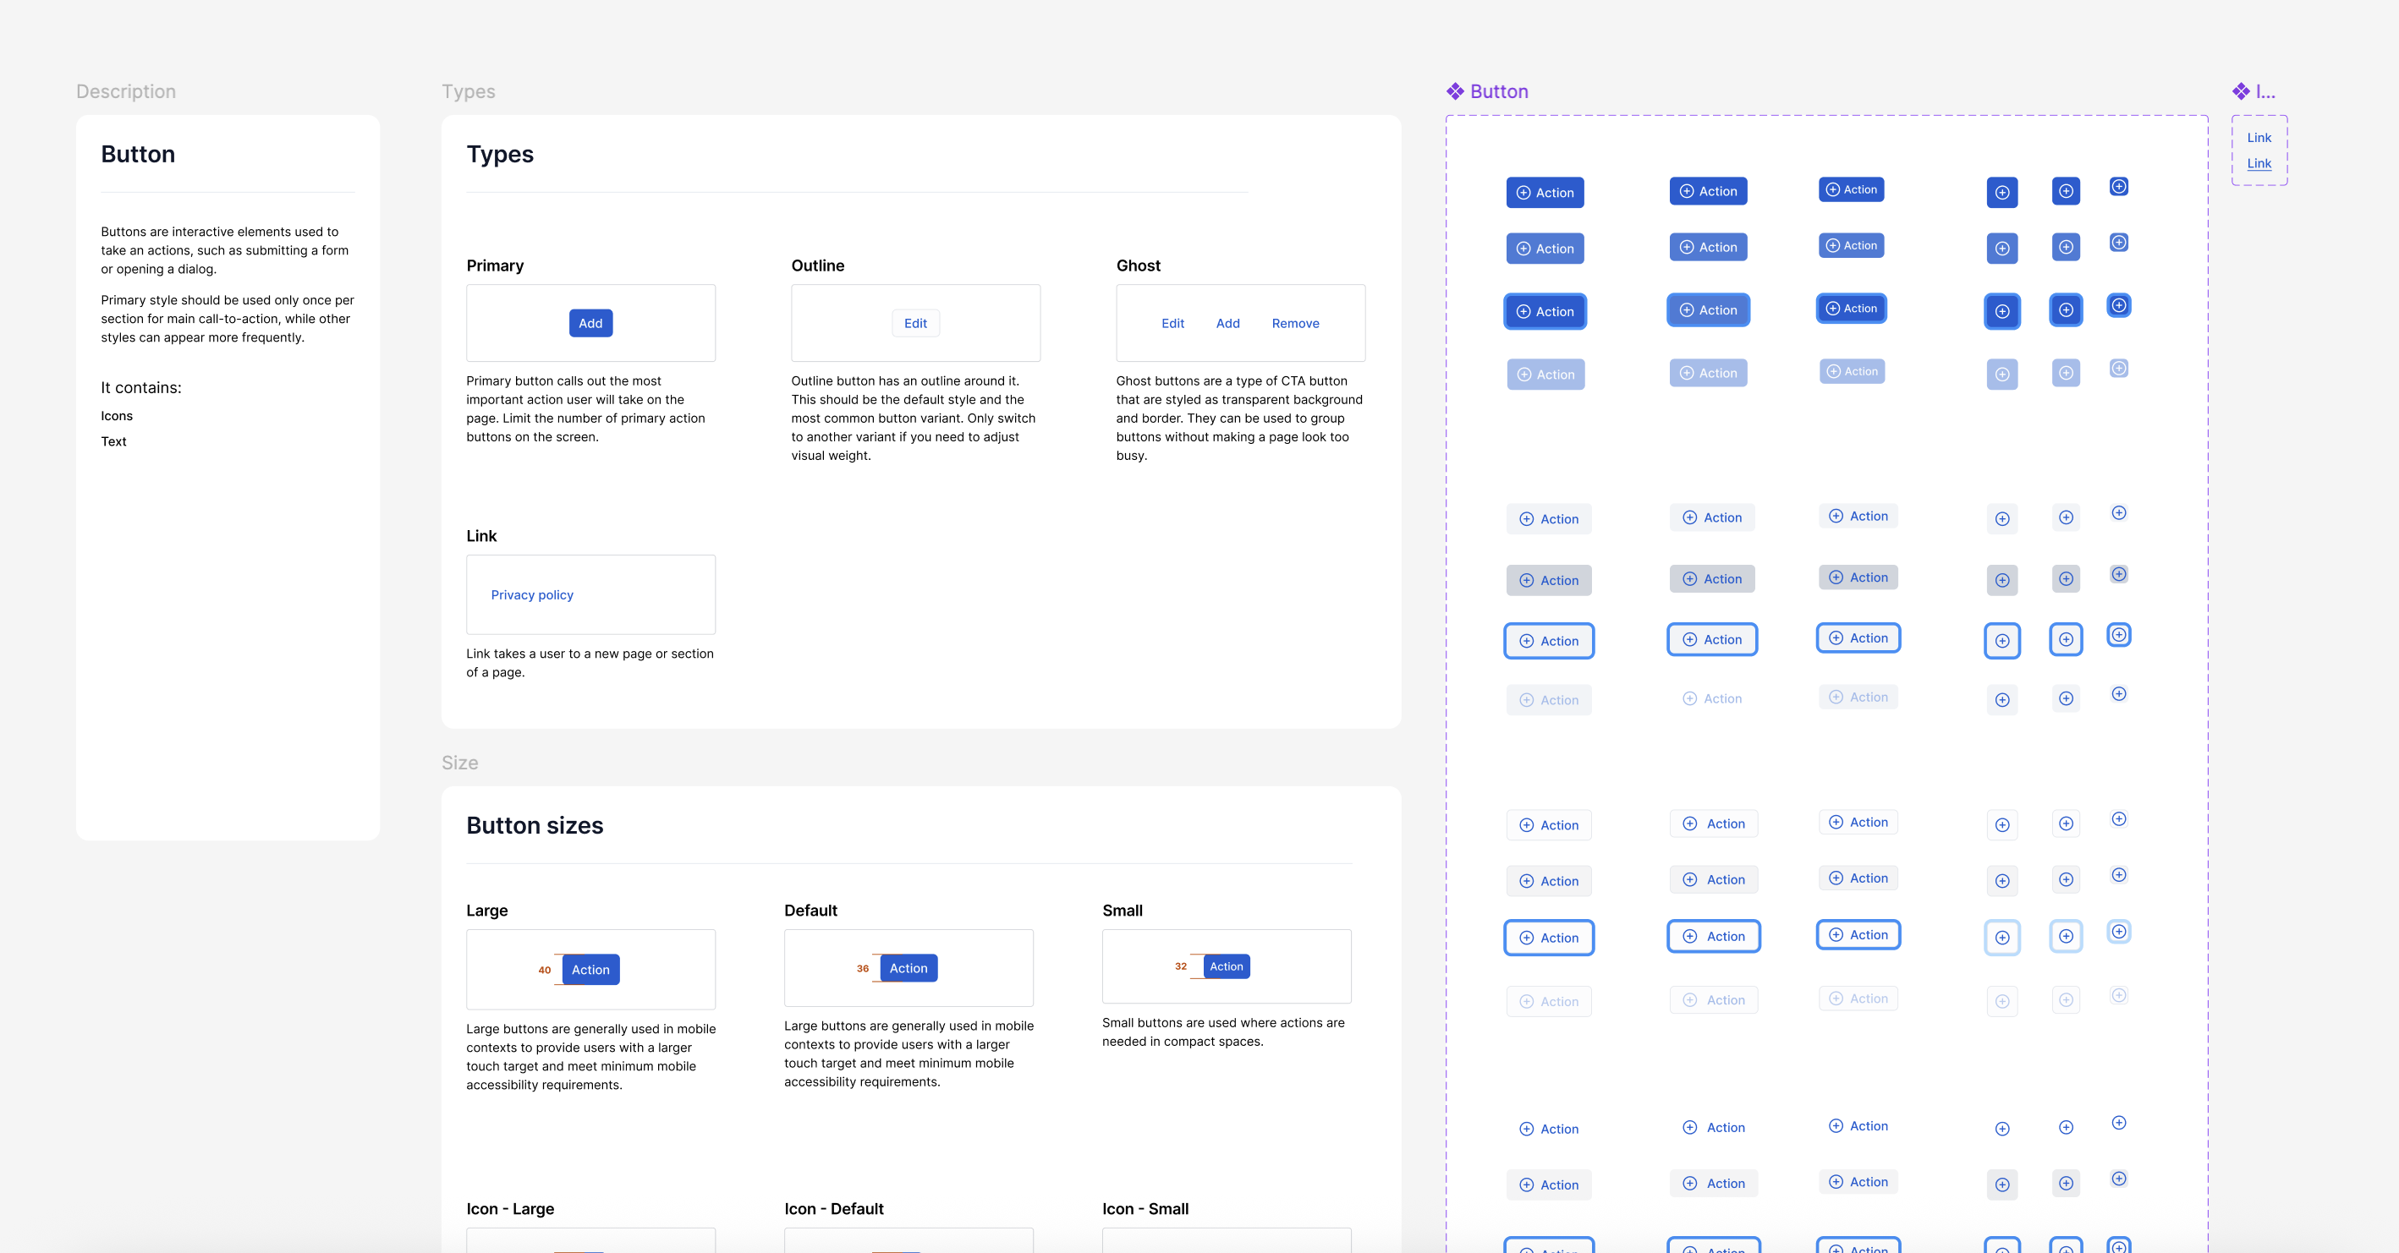Select the Icon - Small heading
The image size is (2399, 1253).
click(x=1145, y=1208)
